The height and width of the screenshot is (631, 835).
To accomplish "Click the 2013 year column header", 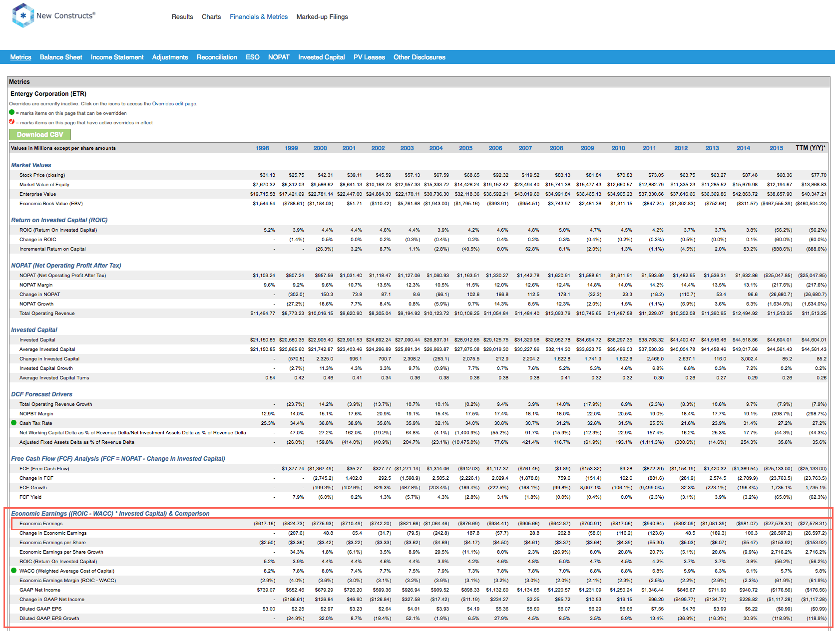I will tap(712, 148).
